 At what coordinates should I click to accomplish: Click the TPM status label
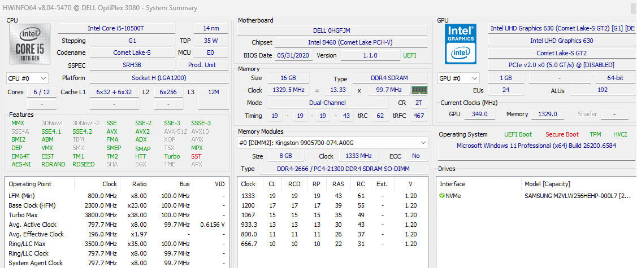[595, 134]
